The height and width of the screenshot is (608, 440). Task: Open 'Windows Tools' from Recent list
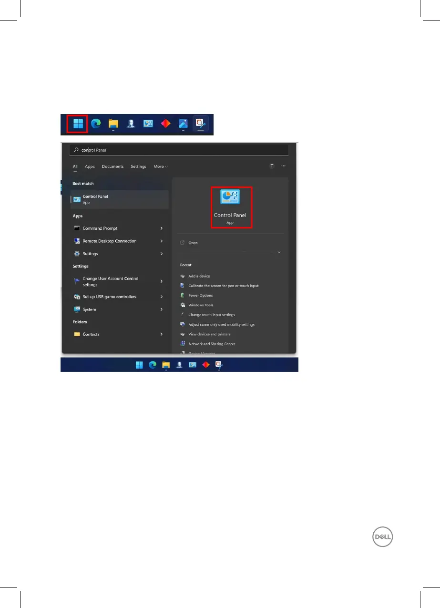click(x=201, y=305)
